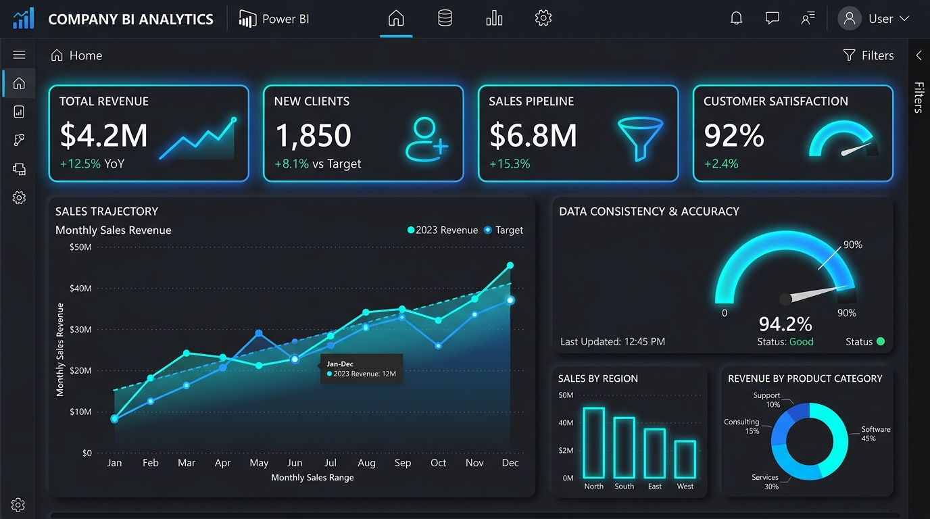Open the notifications bell
The height and width of the screenshot is (519, 930).
(x=737, y=18)
